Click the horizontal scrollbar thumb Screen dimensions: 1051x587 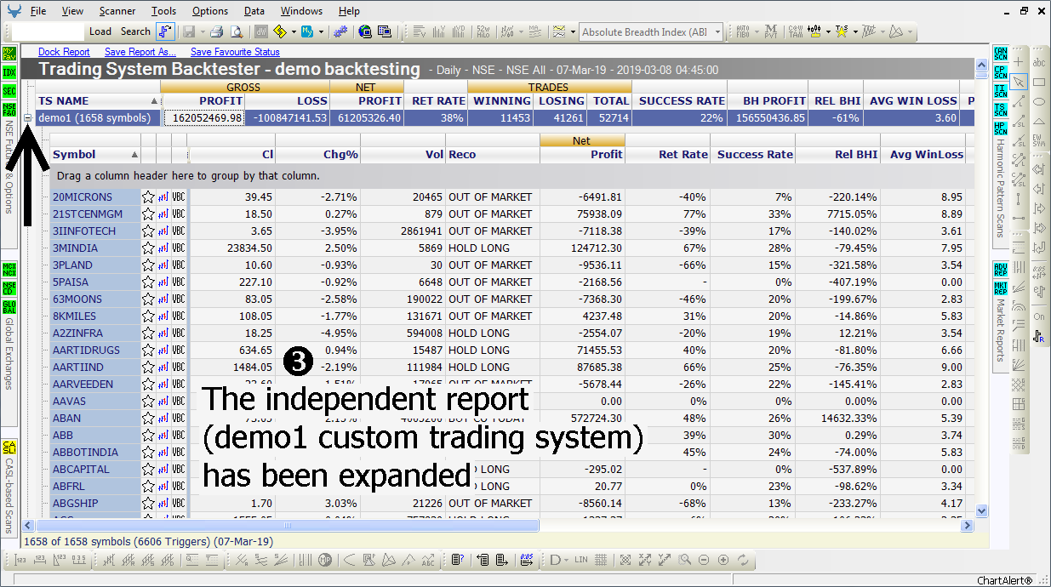[x=288, y=526]
